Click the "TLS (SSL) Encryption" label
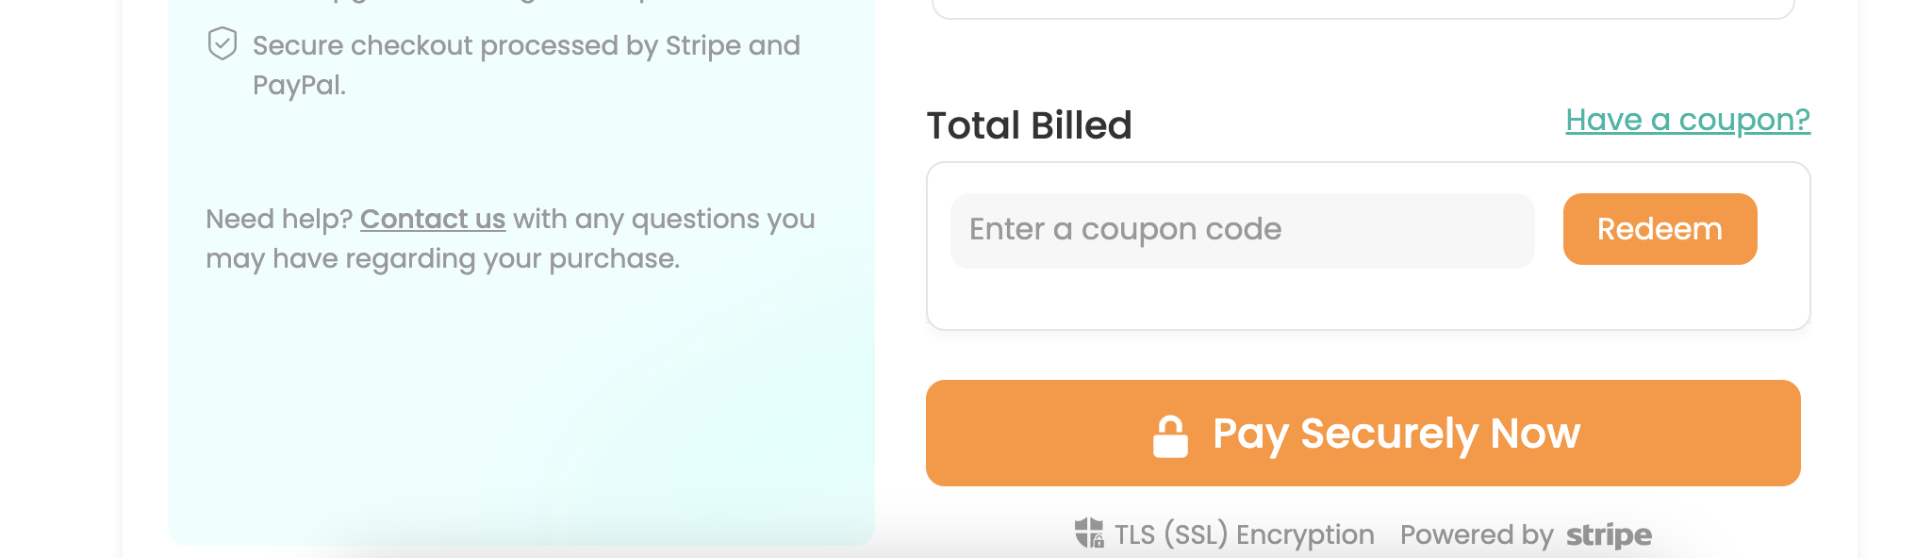Viewport: 1916px width, 558px height. pos(1244,535)
